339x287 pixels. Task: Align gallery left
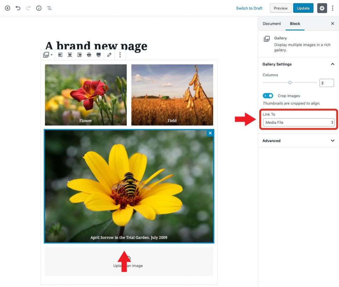click(x=60, y=55)
